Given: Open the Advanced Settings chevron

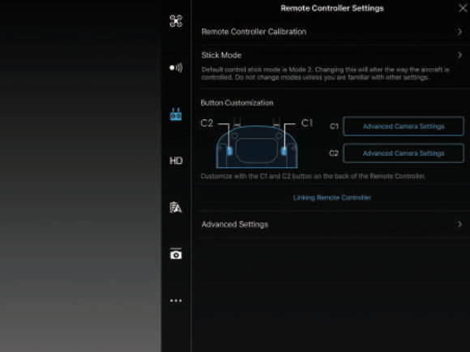Looking at the screenshot, I should click(459, 225).
